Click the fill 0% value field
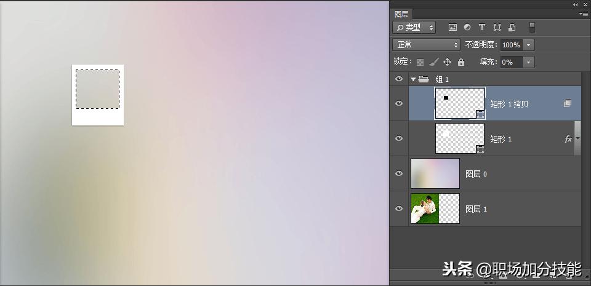Screen dimensions: 591x286 pos(511,62)
